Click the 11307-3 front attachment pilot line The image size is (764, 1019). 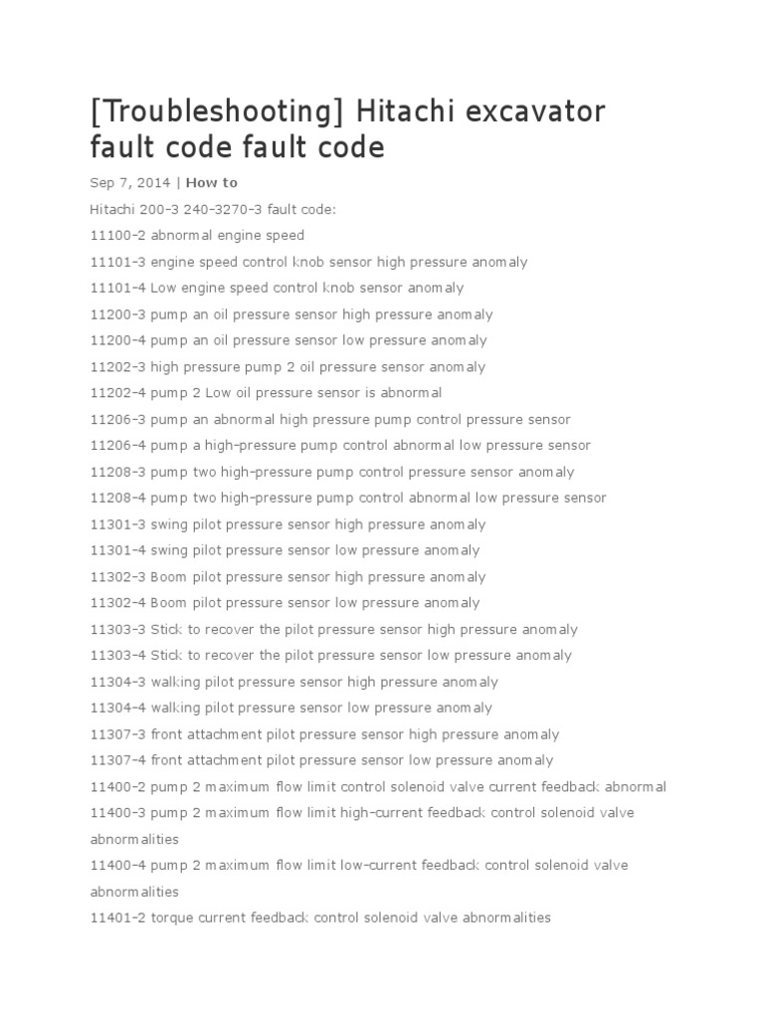point(324,734)
